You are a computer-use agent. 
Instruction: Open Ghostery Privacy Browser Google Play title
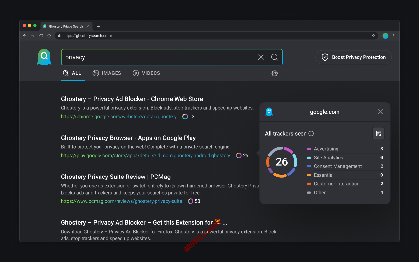pyautogui.click(x=128, y=138)
